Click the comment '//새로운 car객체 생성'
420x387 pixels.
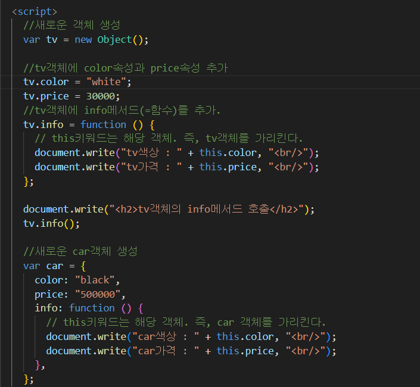point(80,252)
